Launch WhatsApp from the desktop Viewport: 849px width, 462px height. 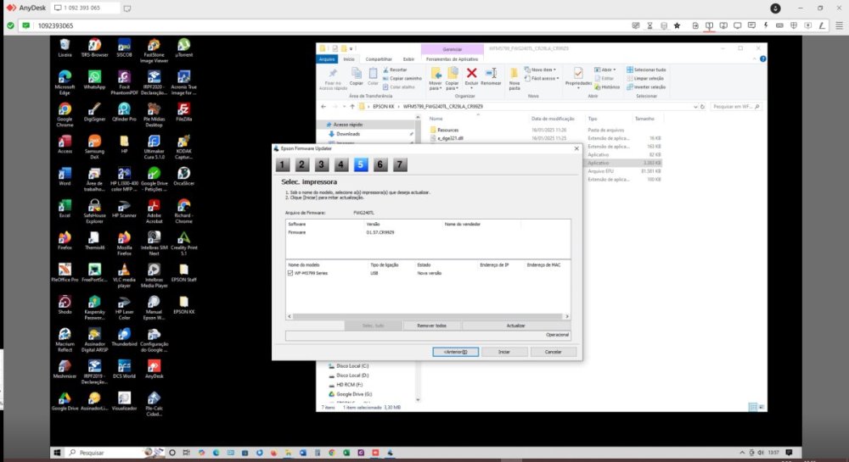pos(94,80)
